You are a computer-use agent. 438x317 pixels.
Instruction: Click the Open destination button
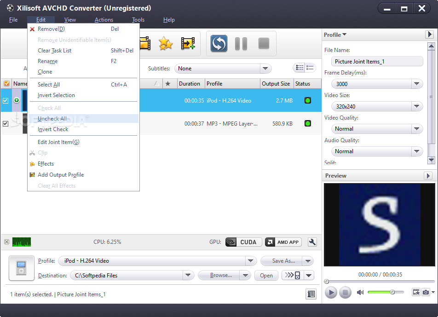pos(266,276)
